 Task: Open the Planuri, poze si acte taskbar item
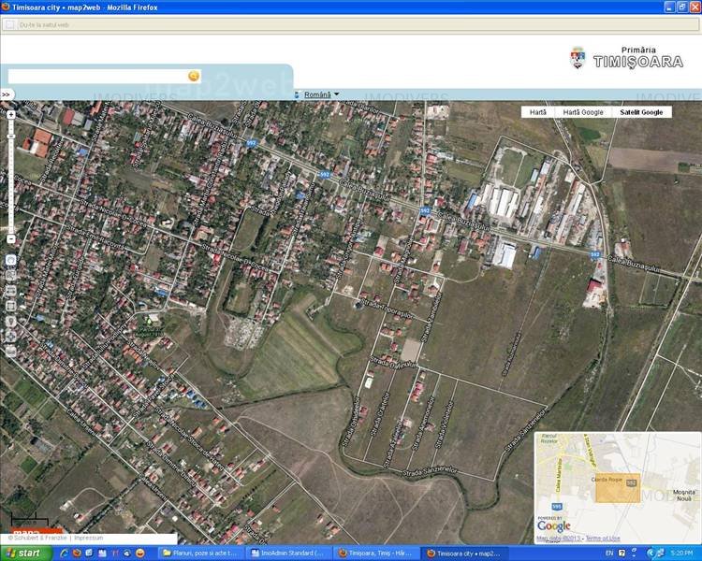click(200, 554)
